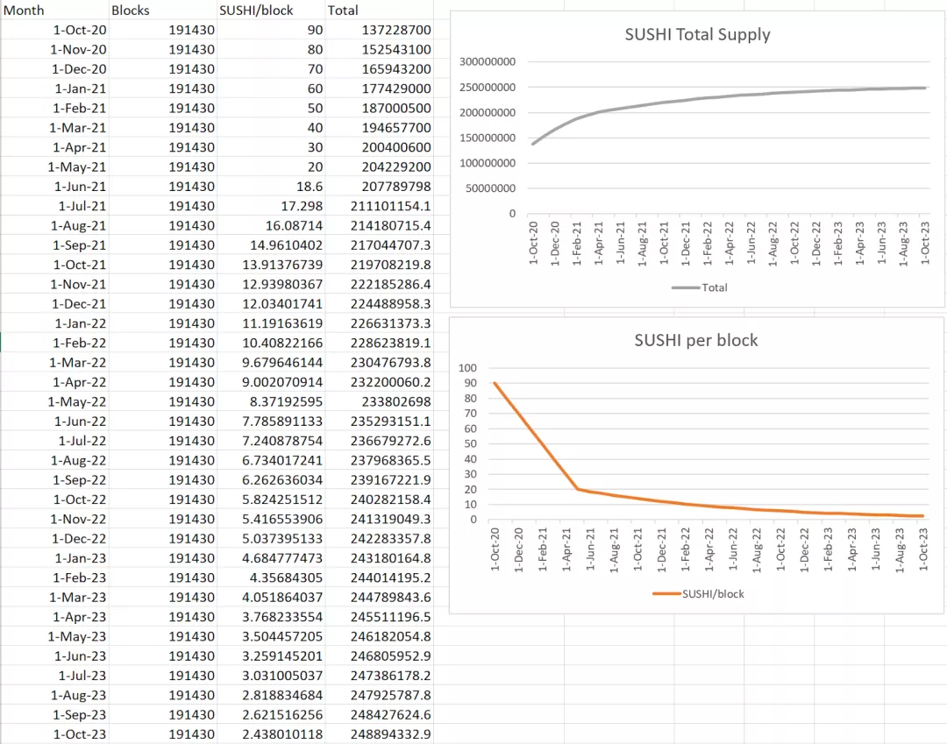Select the SUSHI/block value 17.298
The image size is (947, 744).
pyautogui.click(x=271, y=206)
